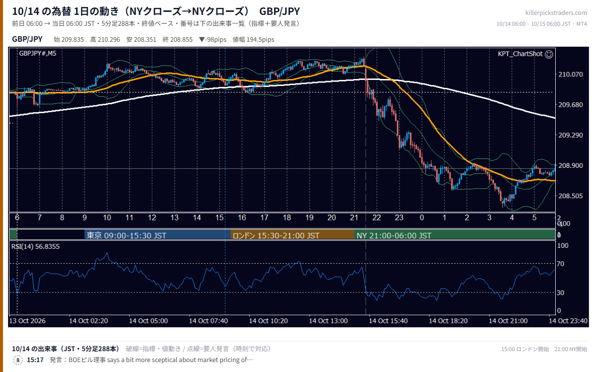Image resolution: width=597 pixels, height=372 pixels.
Task: Click the 10/14 06:00 – 10/15 06:00 JST range text
Action: pos(542,24)
